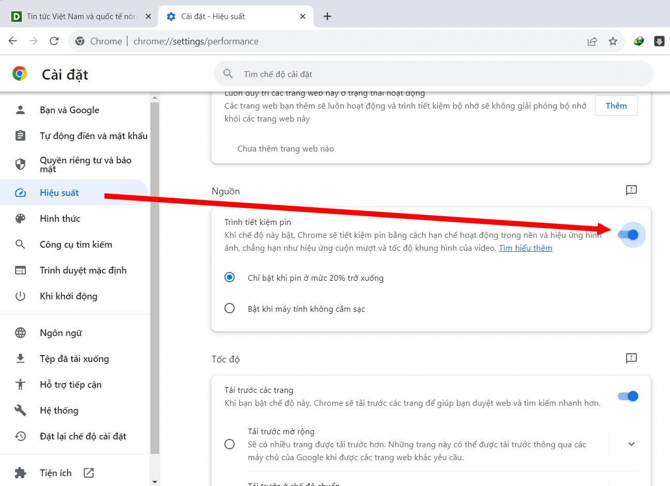Send feedback for the Tốc độ section

(x=631, y=358)
